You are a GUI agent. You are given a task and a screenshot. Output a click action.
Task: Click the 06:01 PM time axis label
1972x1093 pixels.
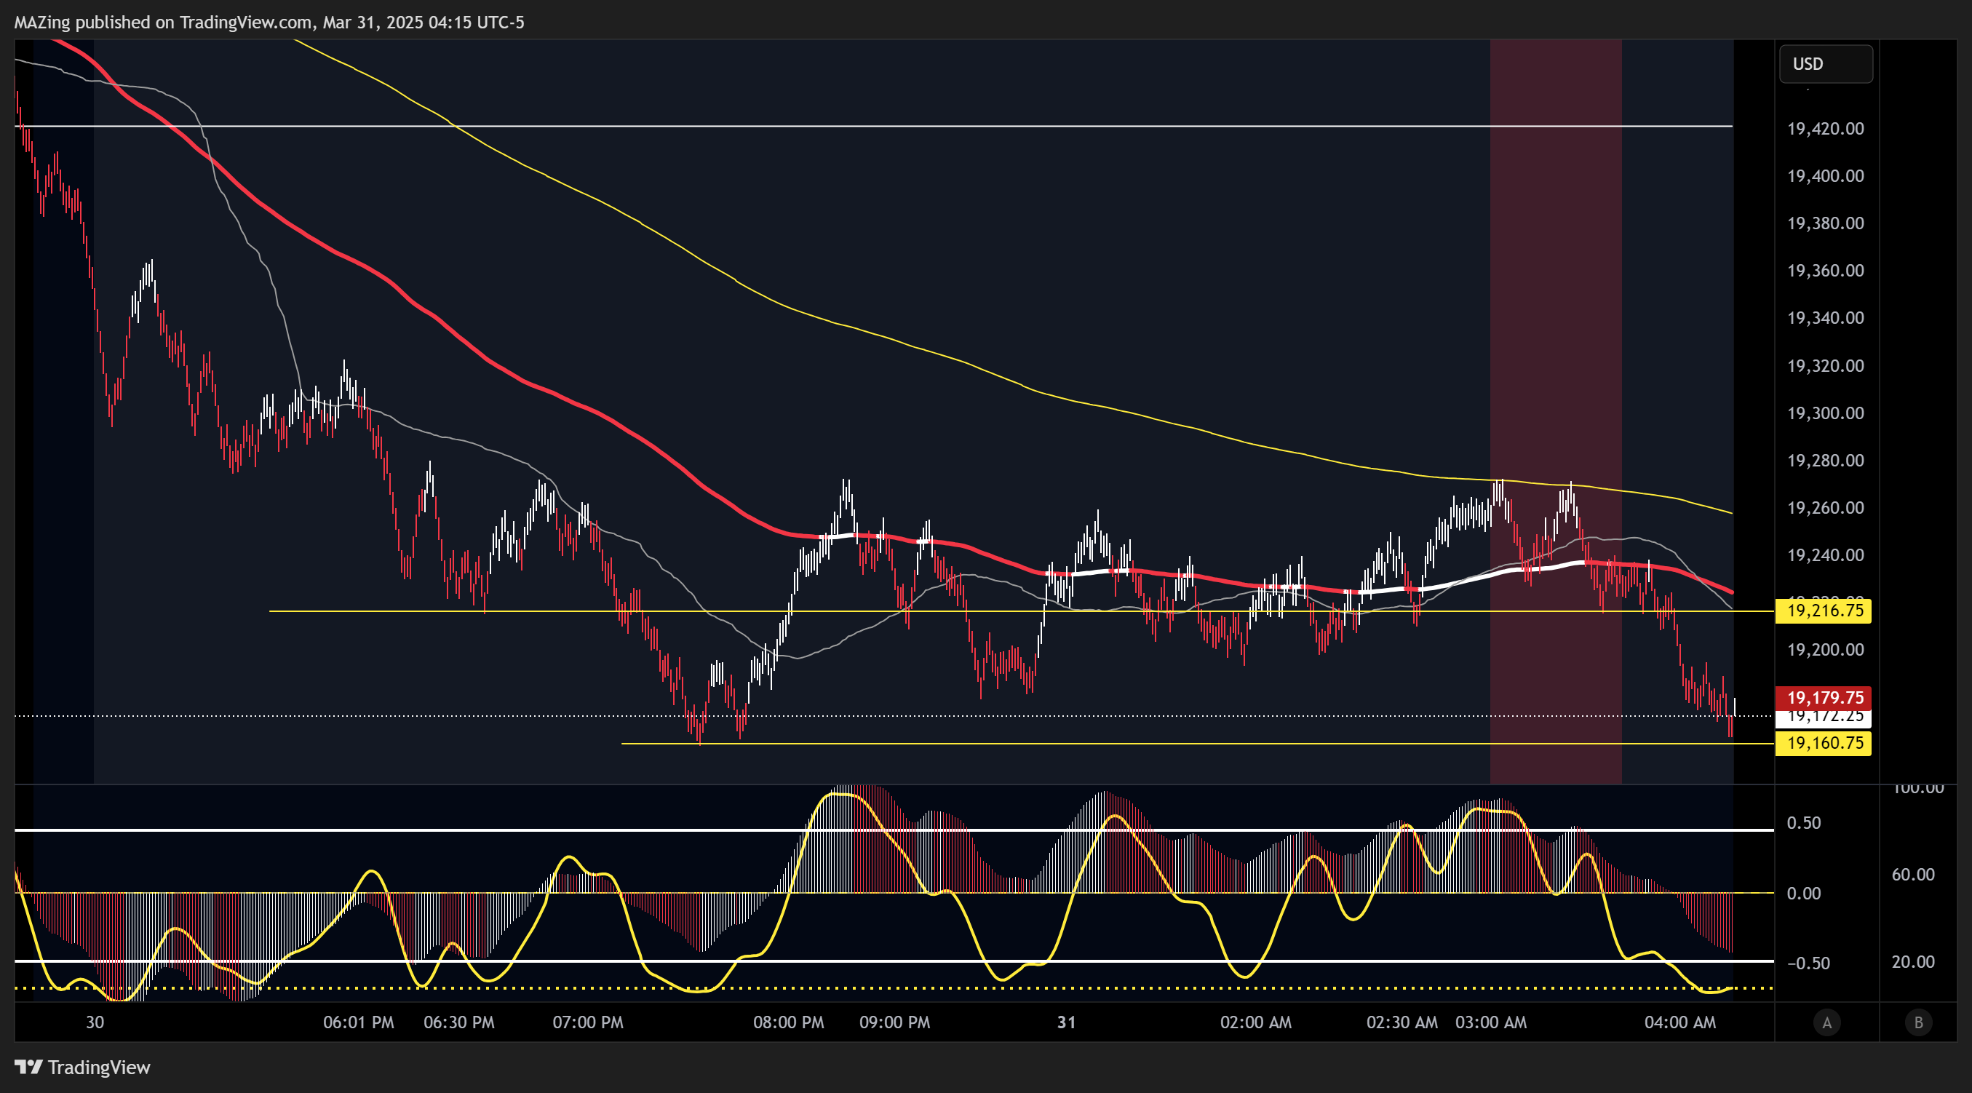click(358, 1022)
